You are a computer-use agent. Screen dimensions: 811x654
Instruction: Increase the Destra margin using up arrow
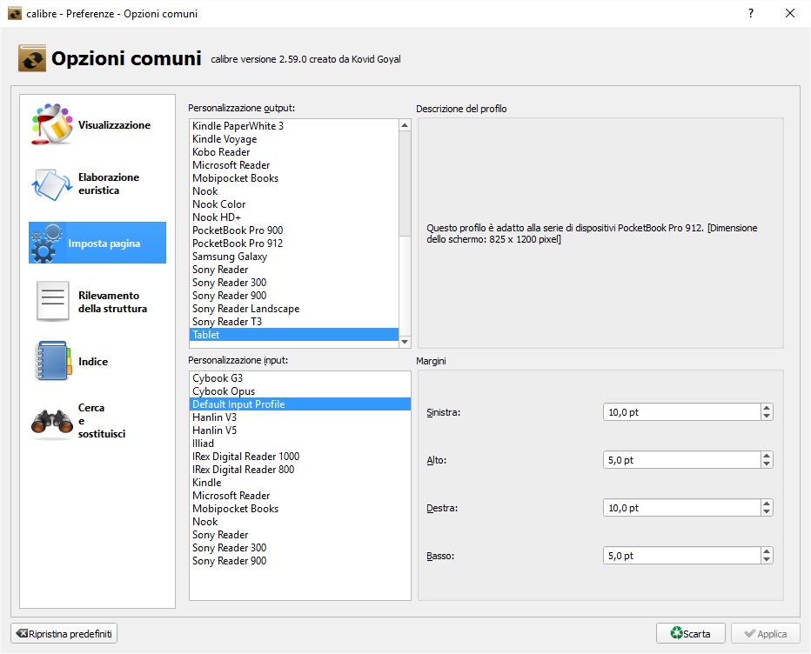[x=766, y=504]
